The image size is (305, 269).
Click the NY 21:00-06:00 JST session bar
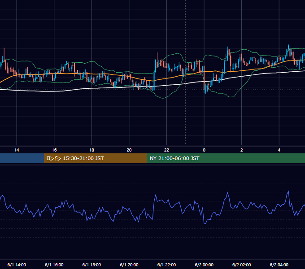[x=226, y=158]
